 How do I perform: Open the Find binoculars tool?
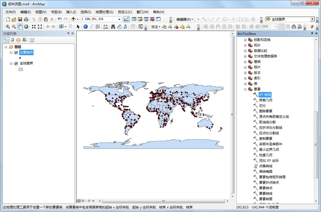(x=113, y=27)
